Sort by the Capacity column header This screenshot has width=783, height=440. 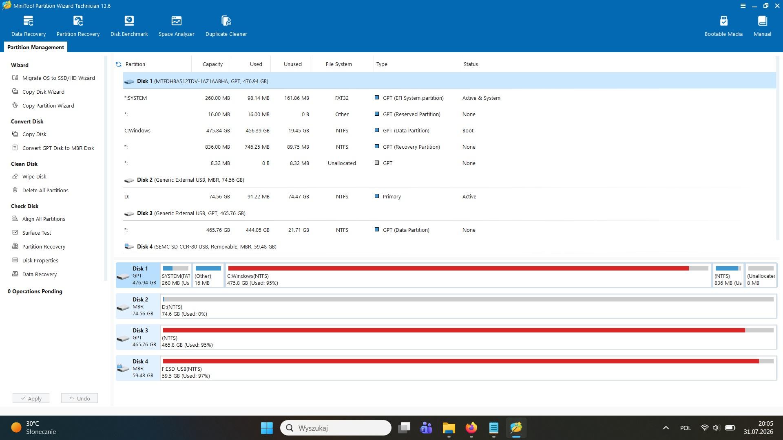point(212,64)
